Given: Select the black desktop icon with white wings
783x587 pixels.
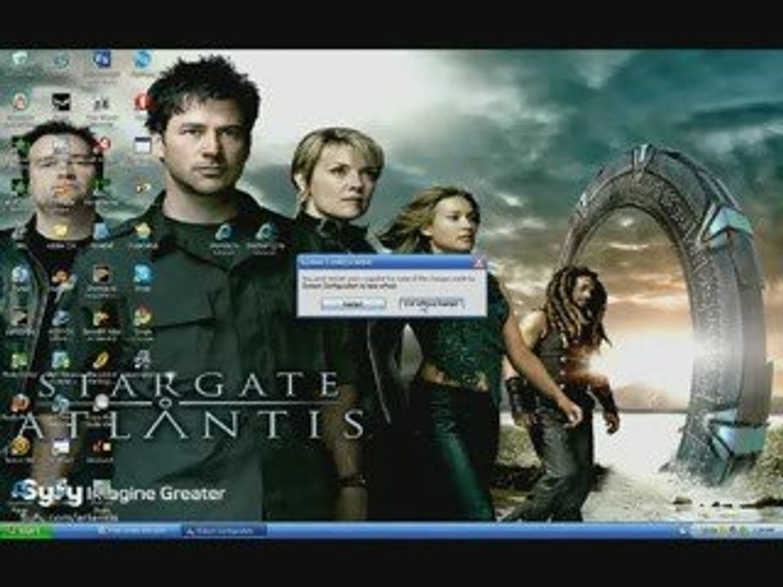Looking at the screenshot, I should coord(61,103).
